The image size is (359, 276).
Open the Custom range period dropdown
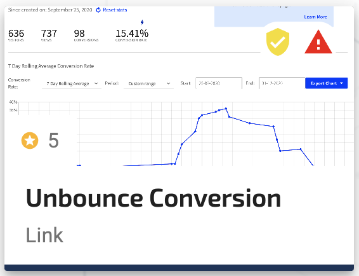[148, 83]
